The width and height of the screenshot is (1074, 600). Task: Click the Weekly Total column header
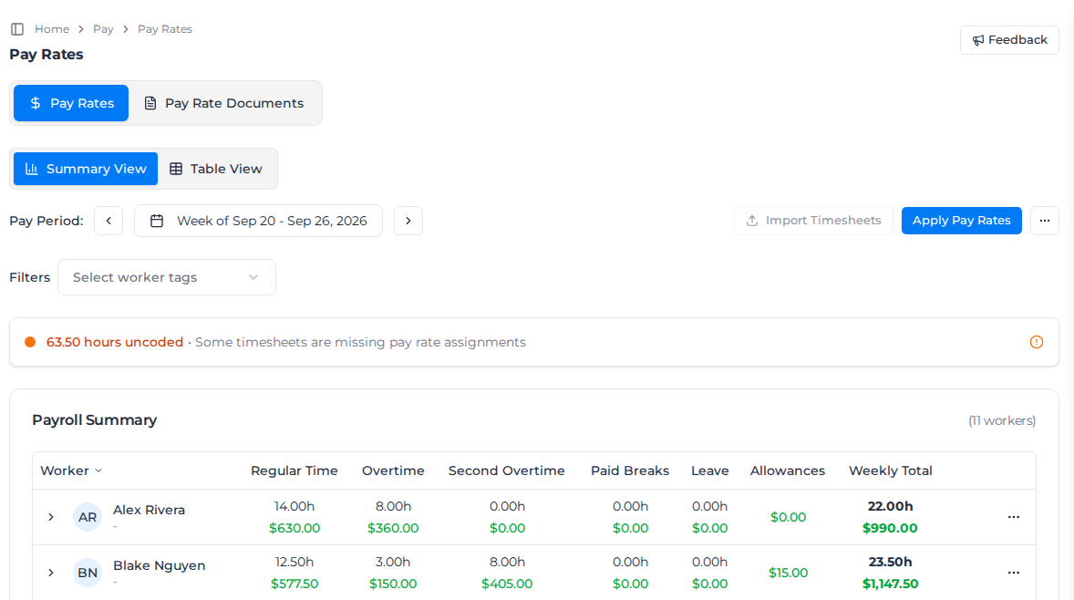(x=891, y=471)
